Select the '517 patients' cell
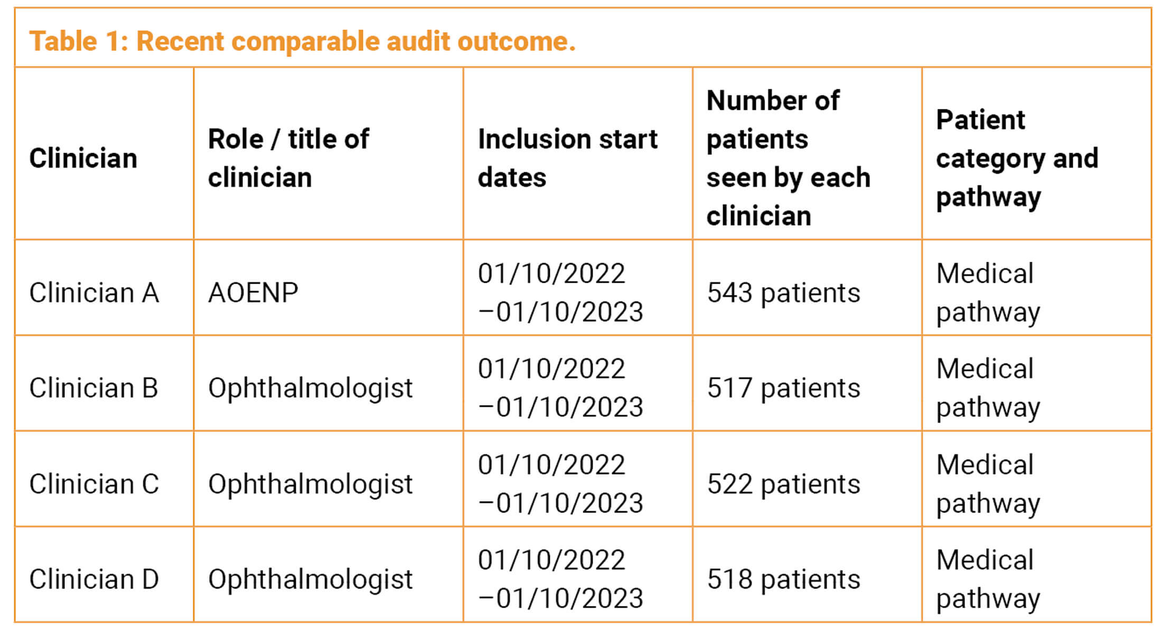 (783, 388)
